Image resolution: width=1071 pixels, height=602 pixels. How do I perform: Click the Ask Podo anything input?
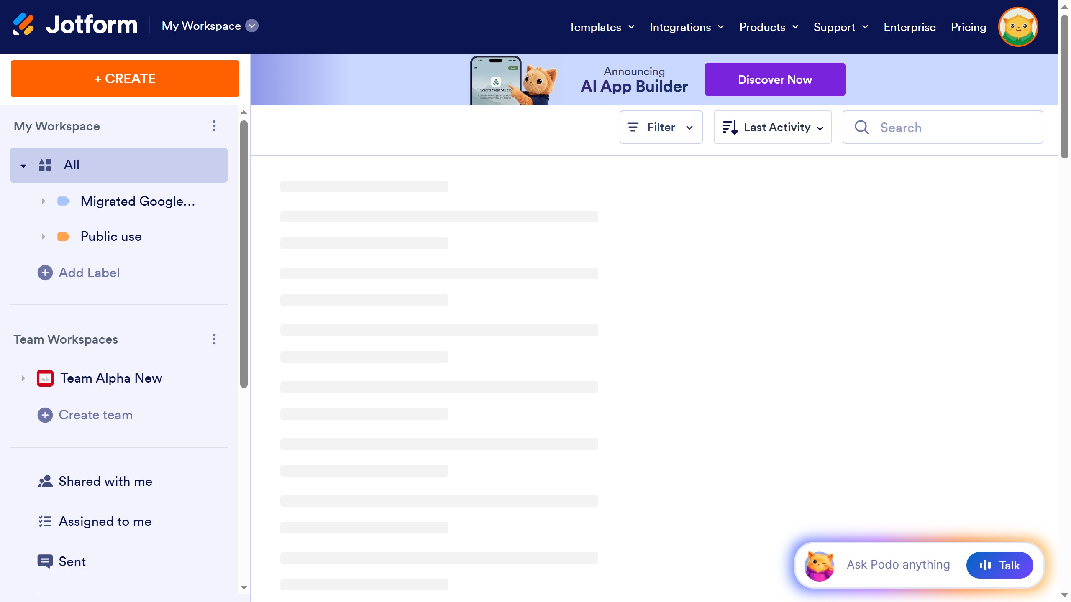tap(898, 565)
